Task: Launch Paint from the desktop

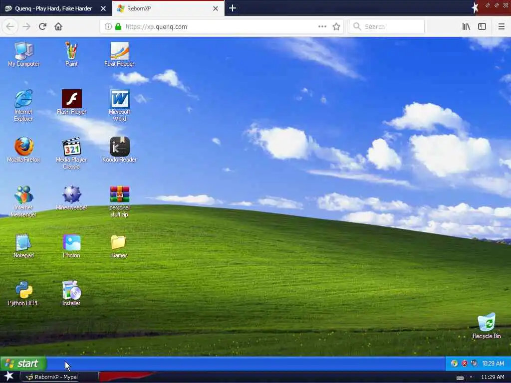Action: point(71,54)
